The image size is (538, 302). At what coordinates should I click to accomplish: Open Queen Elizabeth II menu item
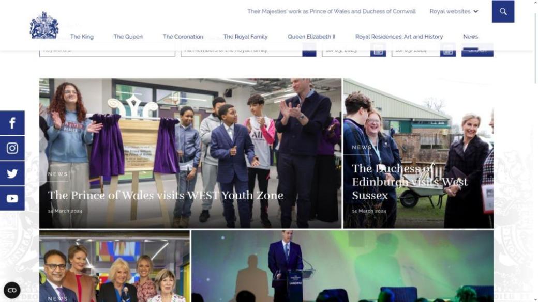click(311, 37)
